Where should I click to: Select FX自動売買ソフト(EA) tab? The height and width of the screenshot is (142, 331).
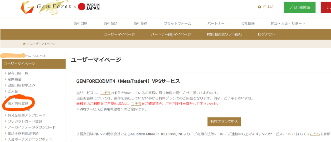(x=224, y=35)
